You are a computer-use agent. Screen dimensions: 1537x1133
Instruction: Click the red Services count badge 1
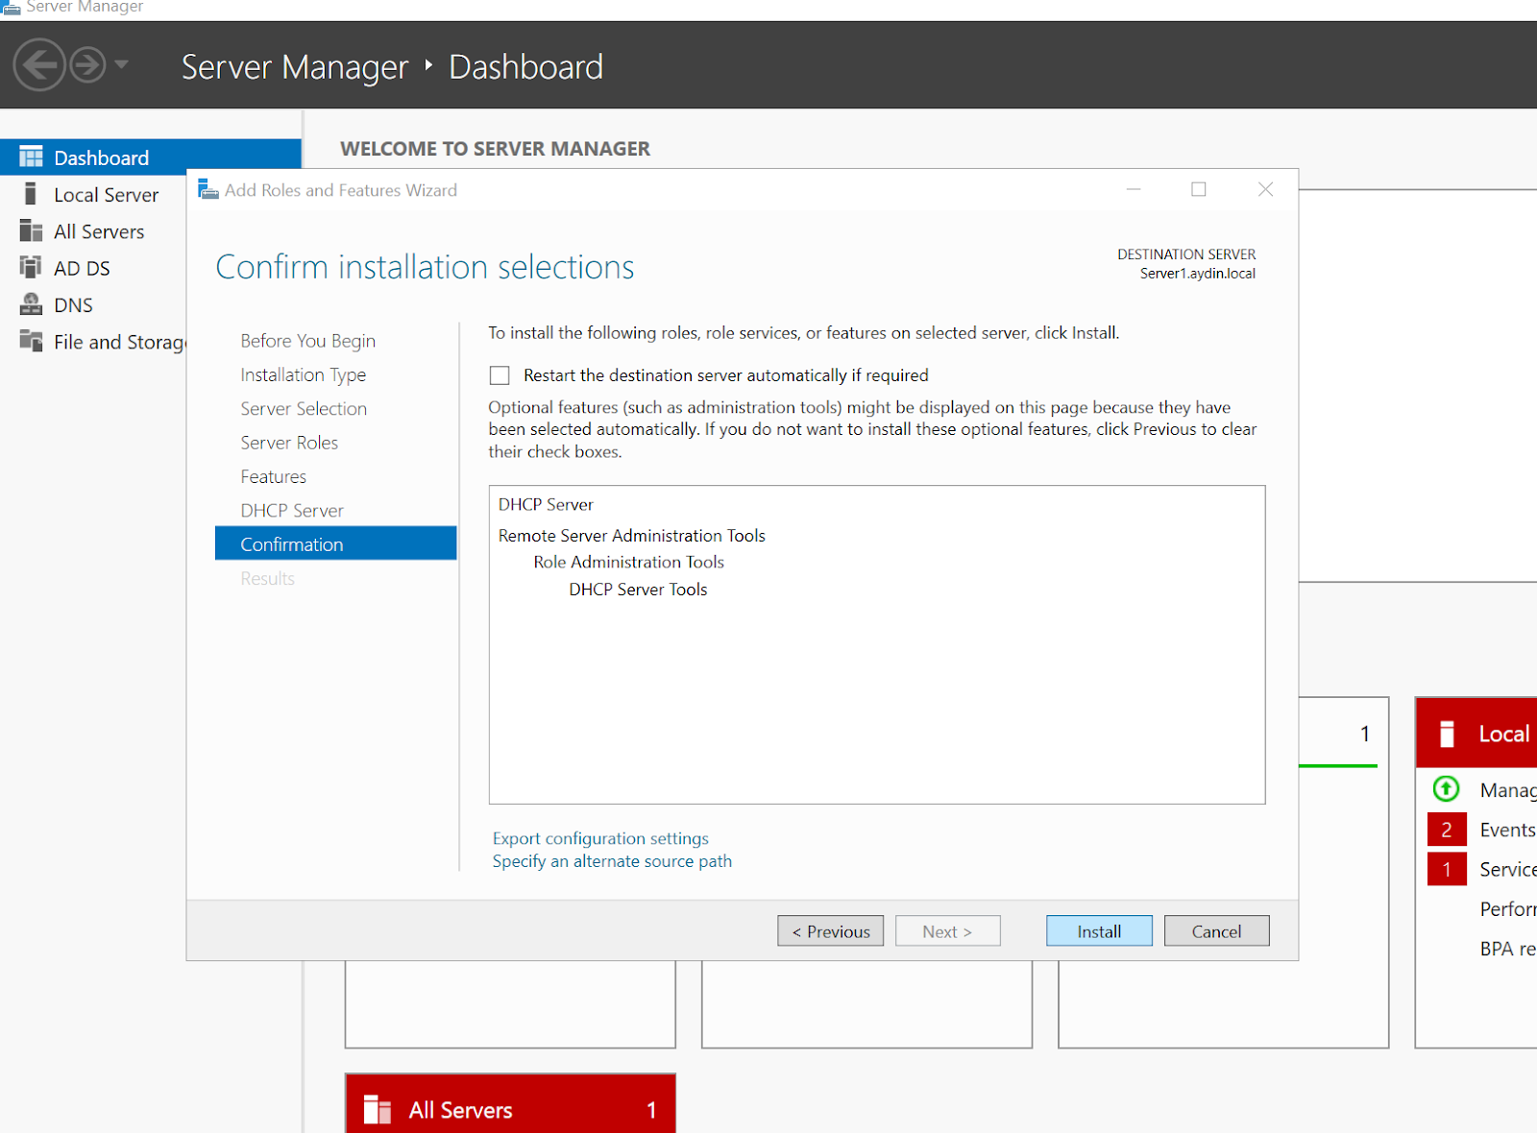click(1447, 869)
